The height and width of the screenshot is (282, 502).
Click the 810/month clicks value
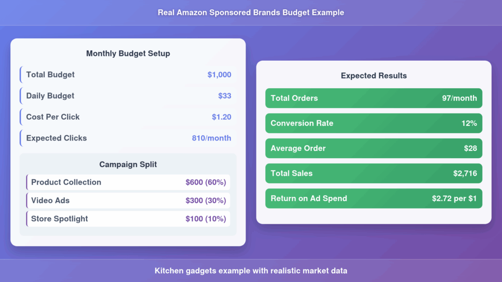(x=211, y=138)
